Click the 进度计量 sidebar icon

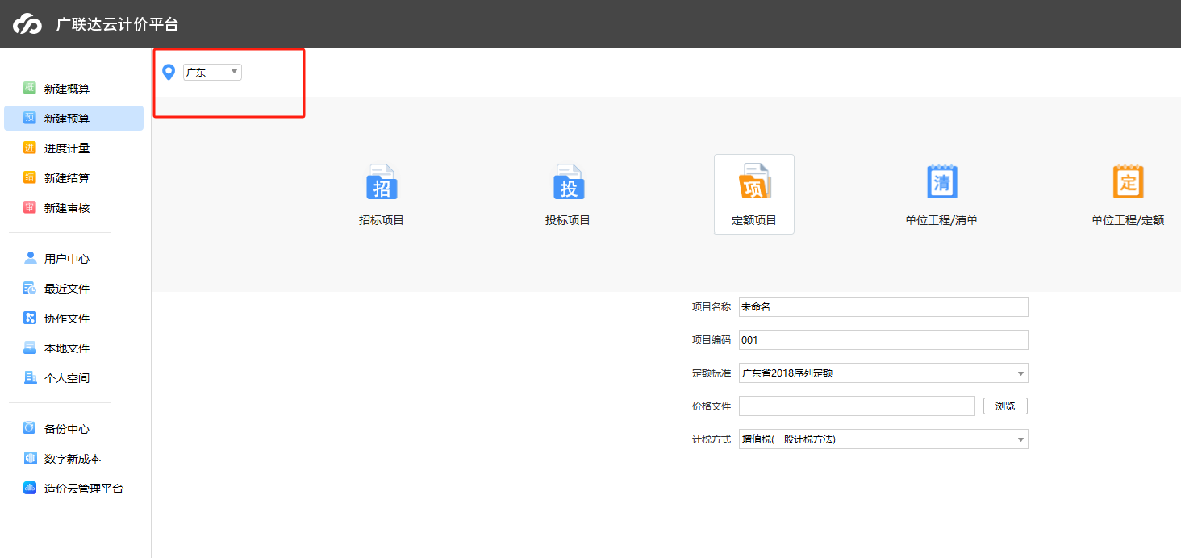[30, 148]
